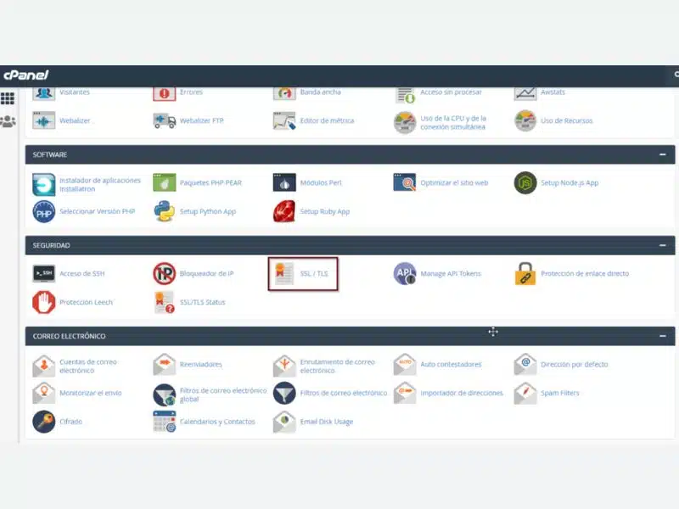The width and height of the screenshot is (679, 509).
Task: Collapse the Seguridad section
Action: (x=662, y=245)
